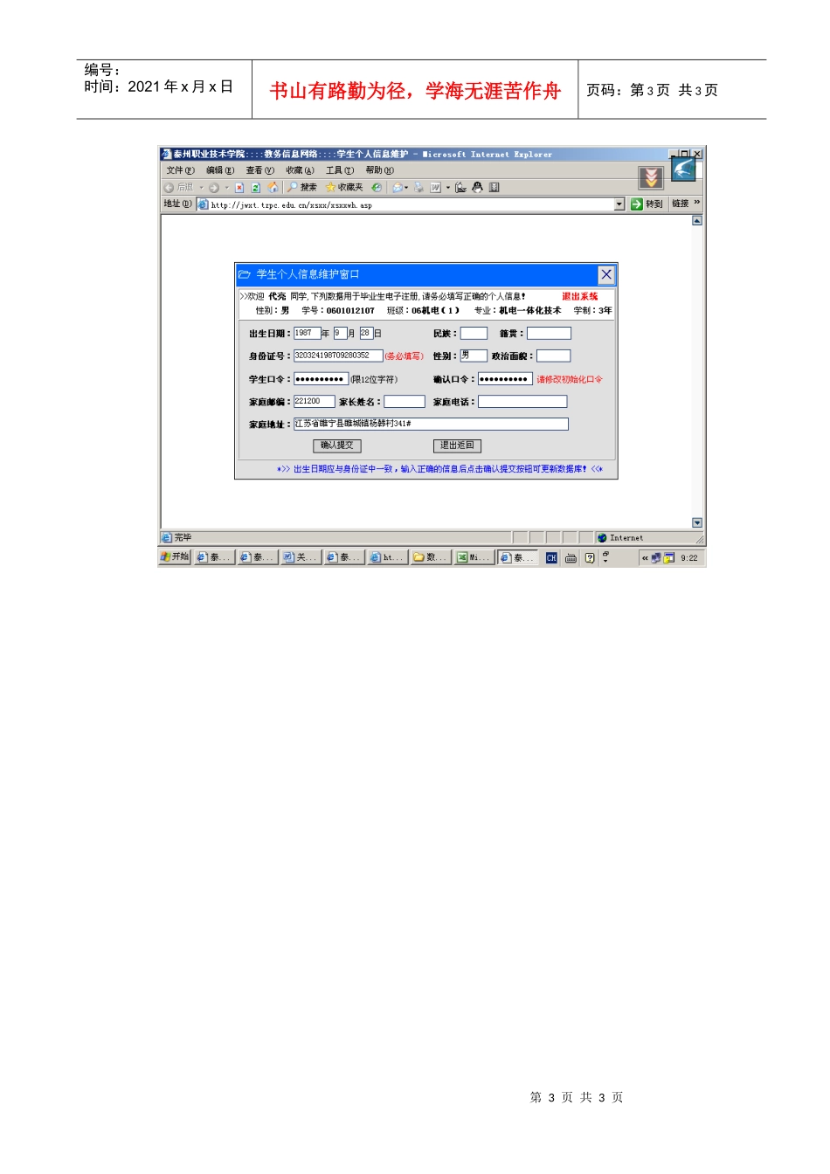The width and height of the screenshot is (830, 1174).
Task: Open the 文件(F) menu
Action: (181, 170)
